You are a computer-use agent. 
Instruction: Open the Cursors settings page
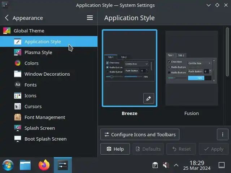click(49, 106)
